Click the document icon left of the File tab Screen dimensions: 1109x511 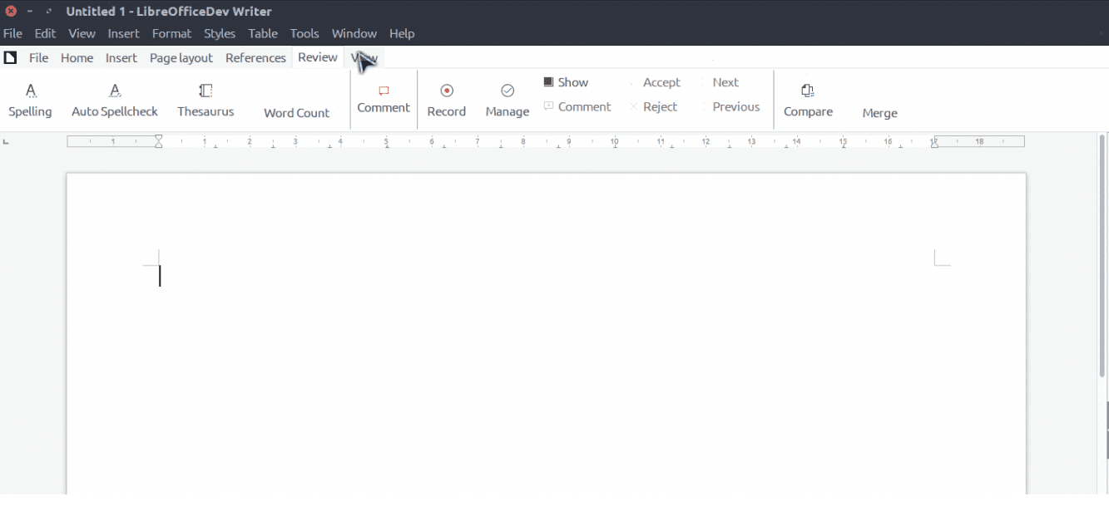(10, 57)
